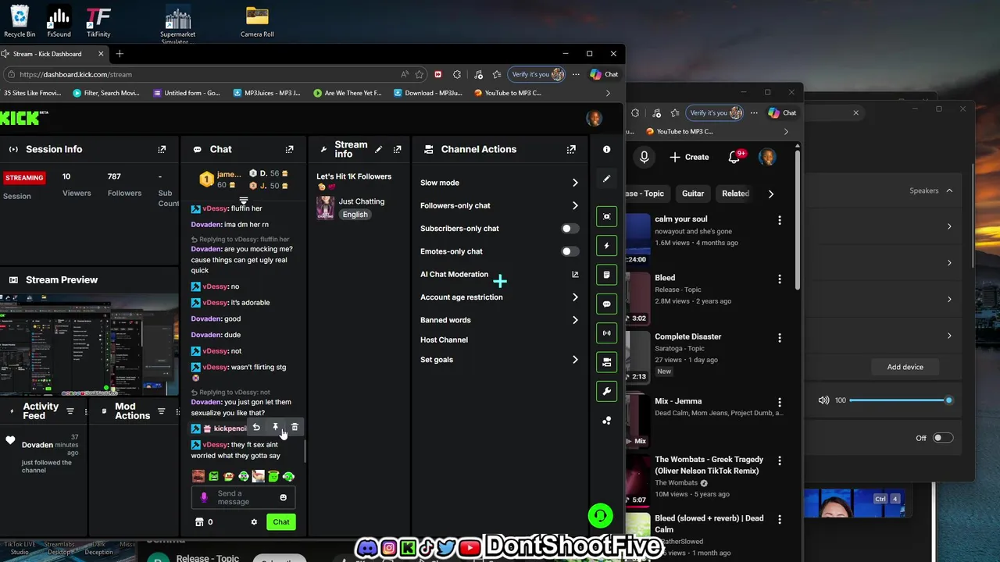Select the Stream - Kick Dashboard tab
This screenshot has height=562, width=1000.
53,54
